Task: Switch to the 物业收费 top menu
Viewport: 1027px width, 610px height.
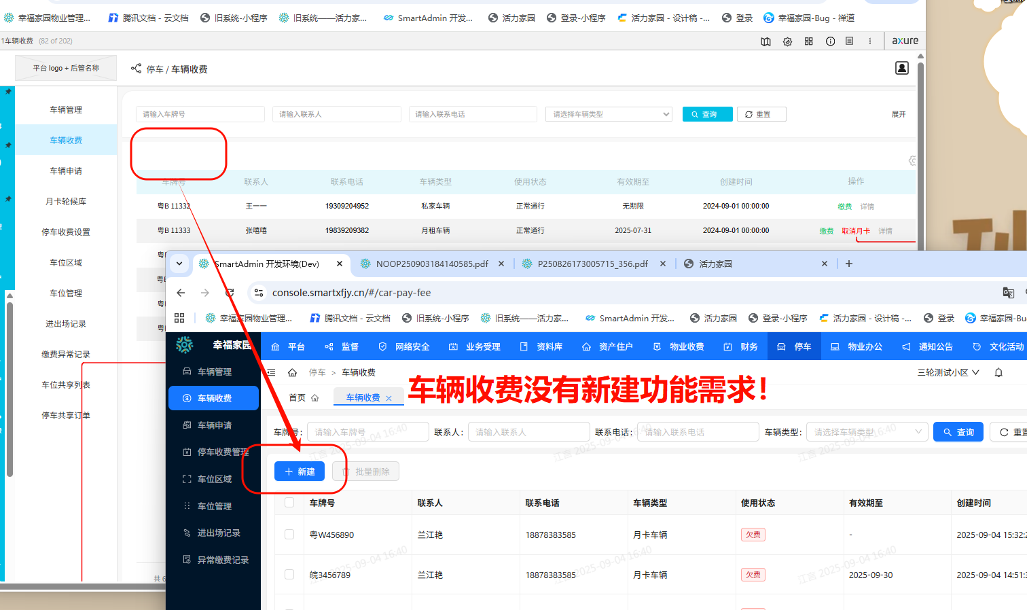Action: 679,346
